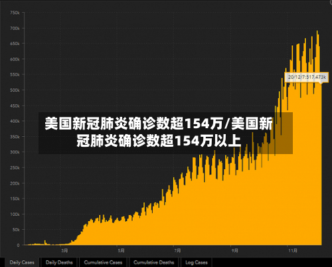Viewport: 332px width, 267px height.
Task: Open the Daily Deaths tab
Action: (x=59, y=262)
